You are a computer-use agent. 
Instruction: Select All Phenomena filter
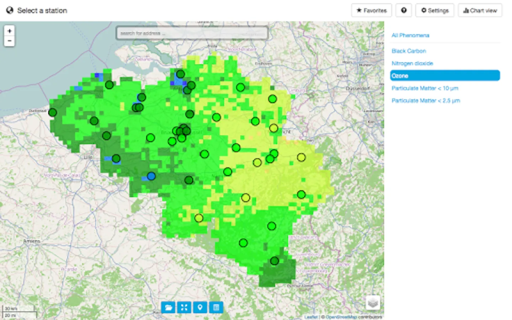click(410, 35)
